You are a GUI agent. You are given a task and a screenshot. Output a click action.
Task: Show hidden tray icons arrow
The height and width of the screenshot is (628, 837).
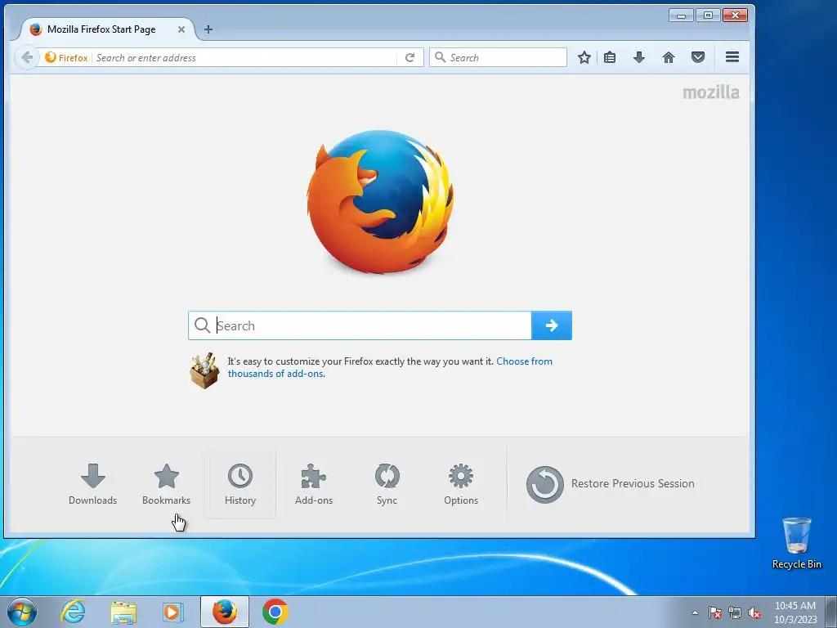point(695,612)
